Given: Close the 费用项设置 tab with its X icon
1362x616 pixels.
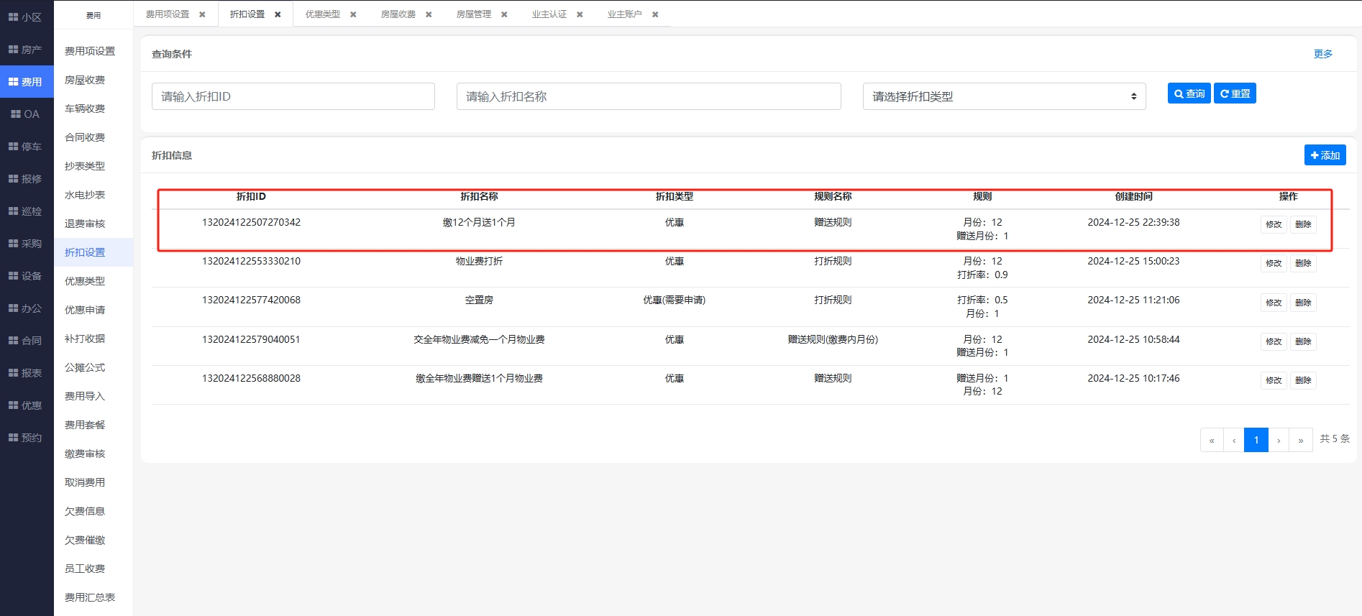Looking at the screenshot, I should tap(202, 14).
